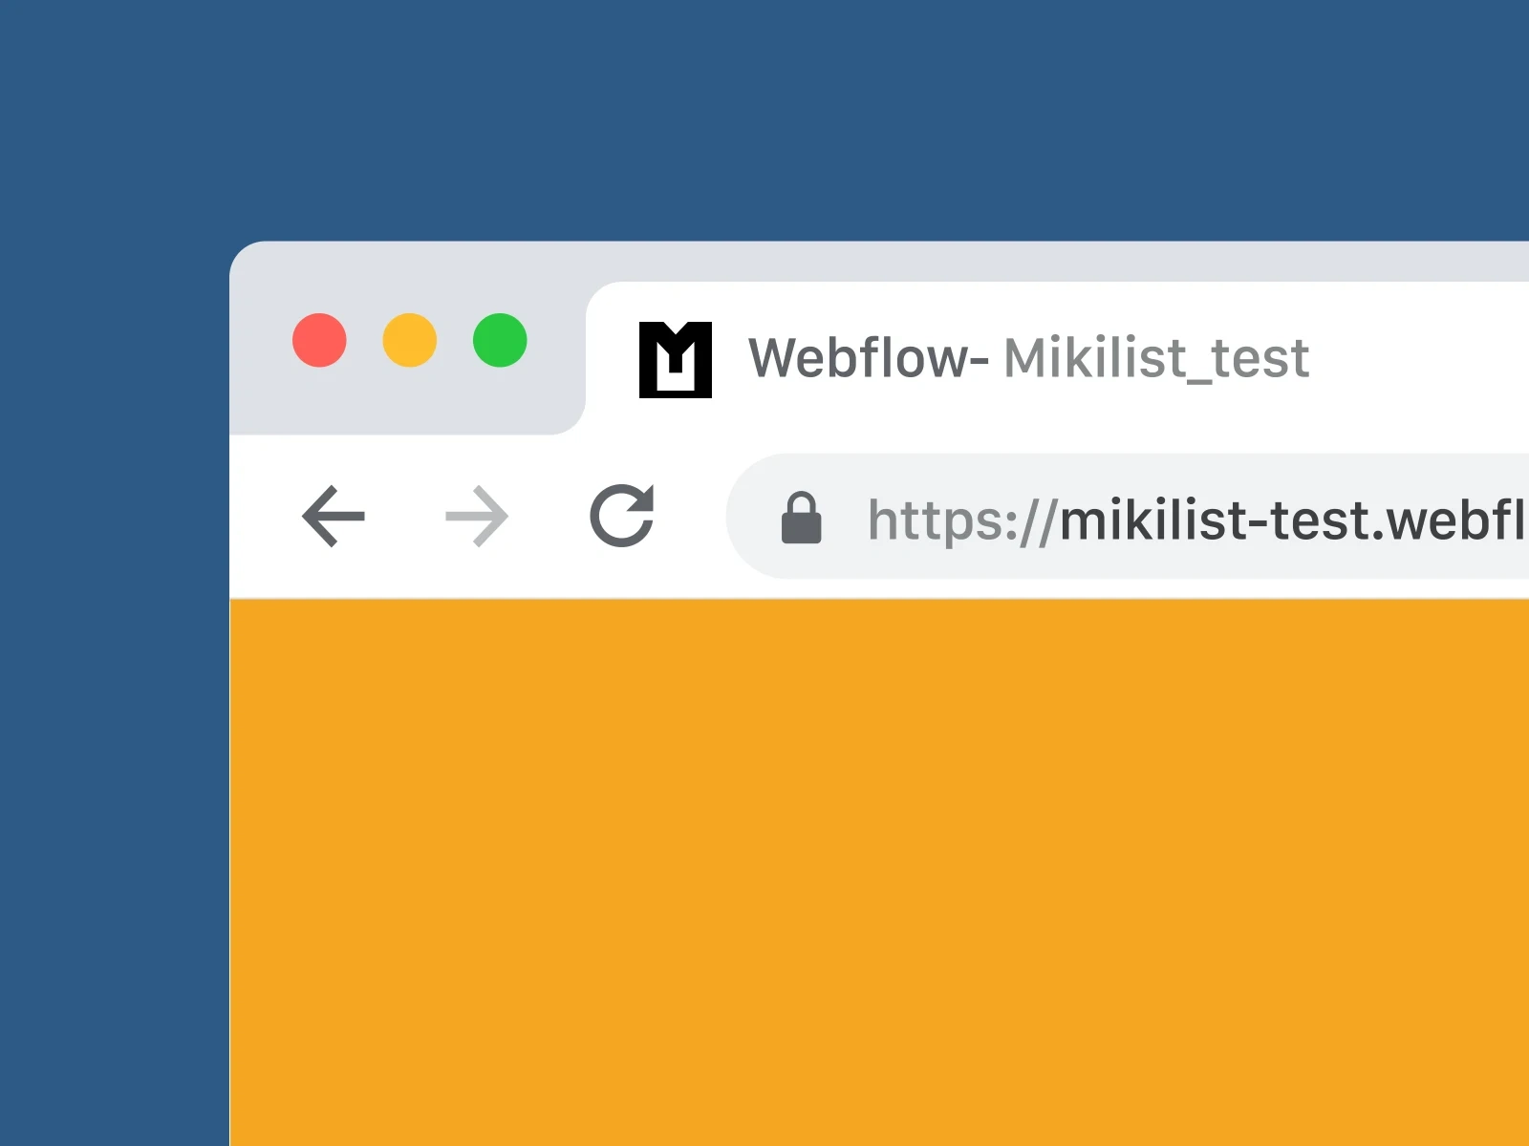
Task: Reload the page with refresh icon
Action: [x=622, y=516]
